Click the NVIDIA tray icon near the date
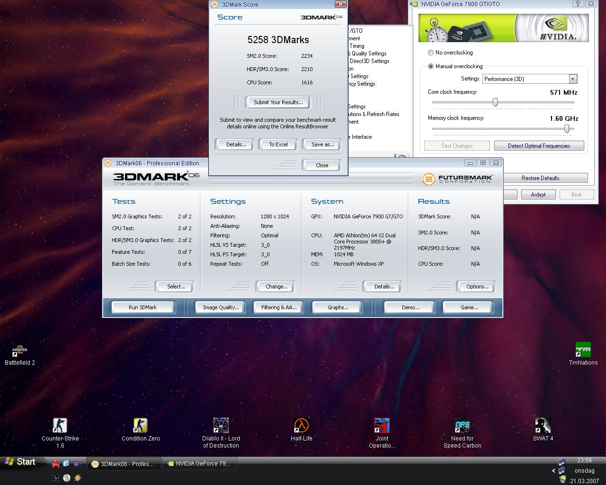Screen dimensions: 606x485 [x=562, y=480]
